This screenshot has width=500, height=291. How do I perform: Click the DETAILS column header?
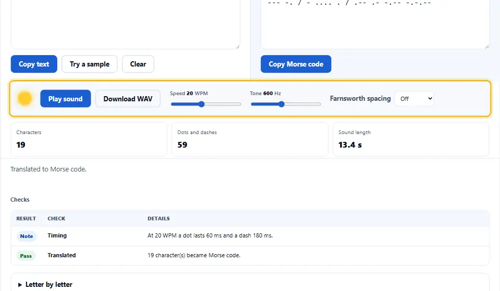coord(158,218)
